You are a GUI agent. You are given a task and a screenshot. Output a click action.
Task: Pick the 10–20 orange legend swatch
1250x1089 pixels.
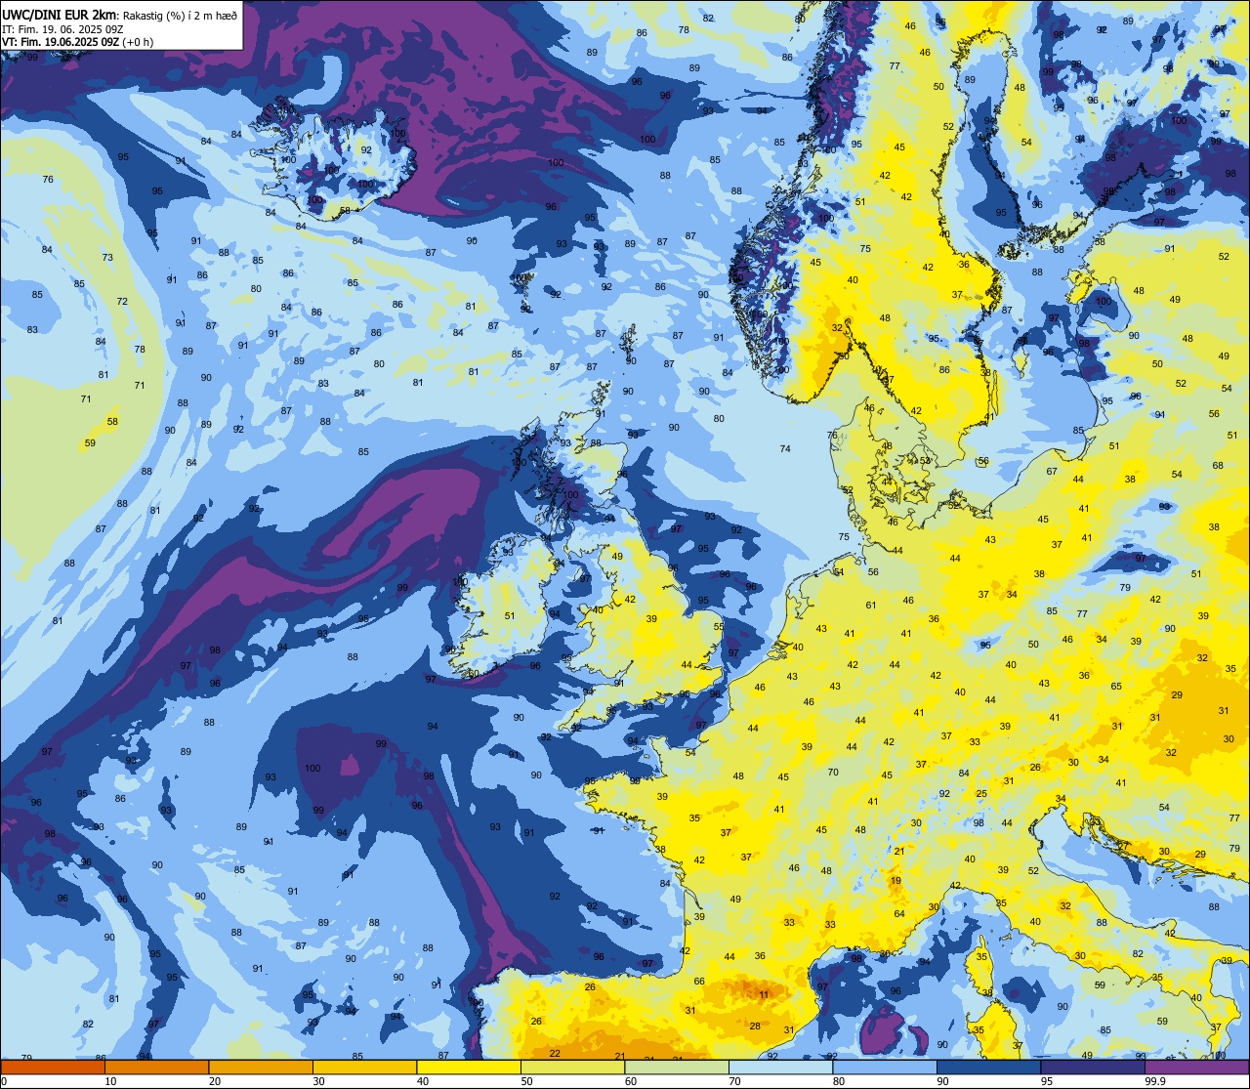(x=156, y=1067)
